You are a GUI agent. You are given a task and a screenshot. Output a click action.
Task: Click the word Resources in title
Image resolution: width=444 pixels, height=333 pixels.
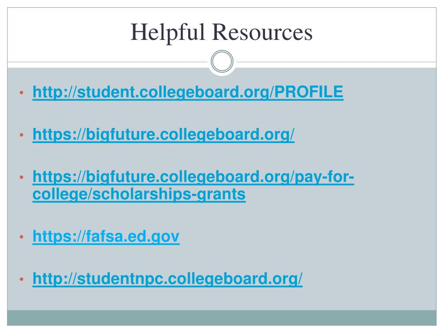(x=262, y=32)
